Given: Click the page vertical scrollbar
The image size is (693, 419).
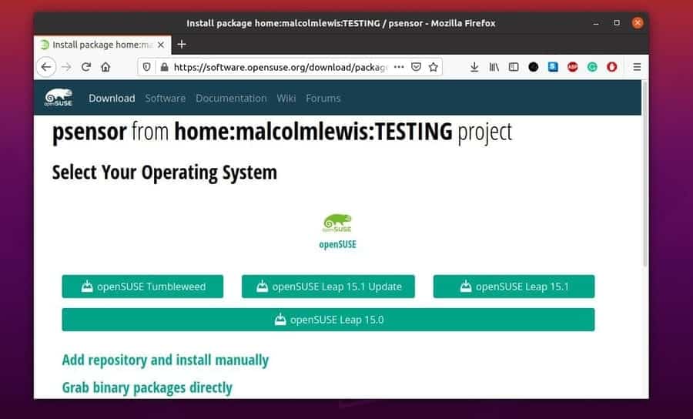Looking at the screenshot, I should (x=644, y=173).
